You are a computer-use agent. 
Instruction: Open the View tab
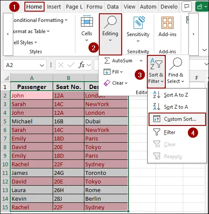coord(129,7)
